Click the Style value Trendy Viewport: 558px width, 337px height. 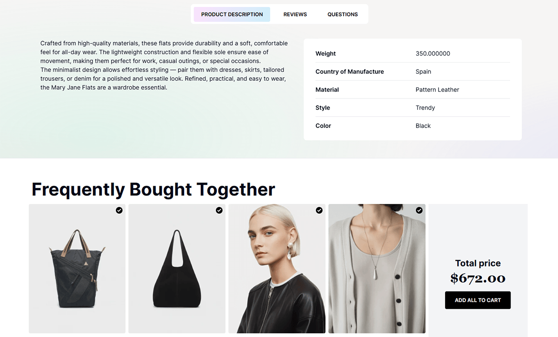[x=425, y=108]
